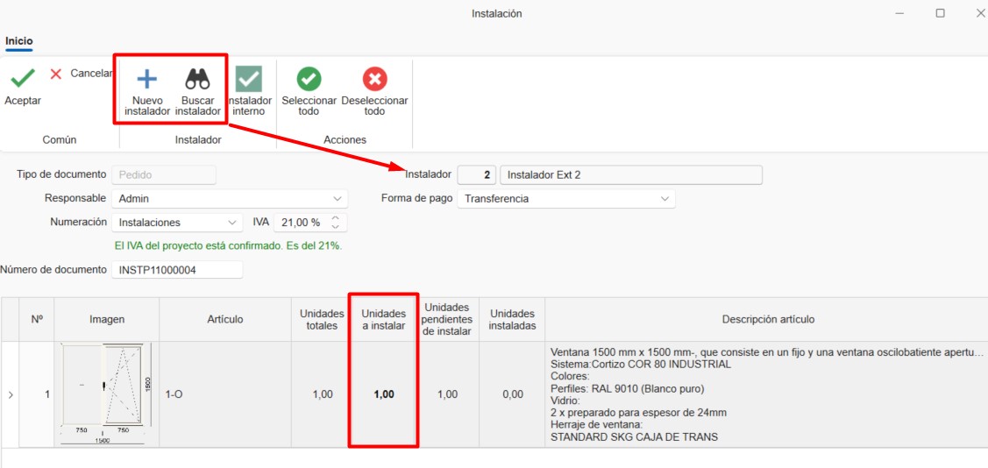Click the Instalador name field
This screenshot has height=468, width=988.
[631, 175]
